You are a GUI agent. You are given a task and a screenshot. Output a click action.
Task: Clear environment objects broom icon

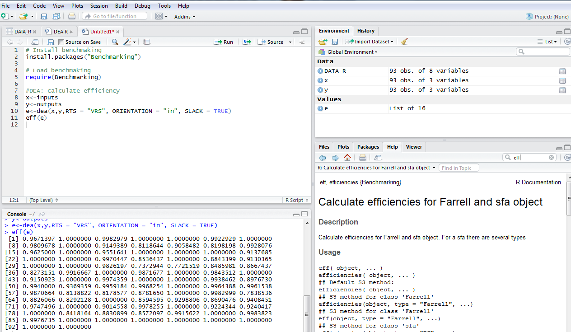(x=404, y=42)
